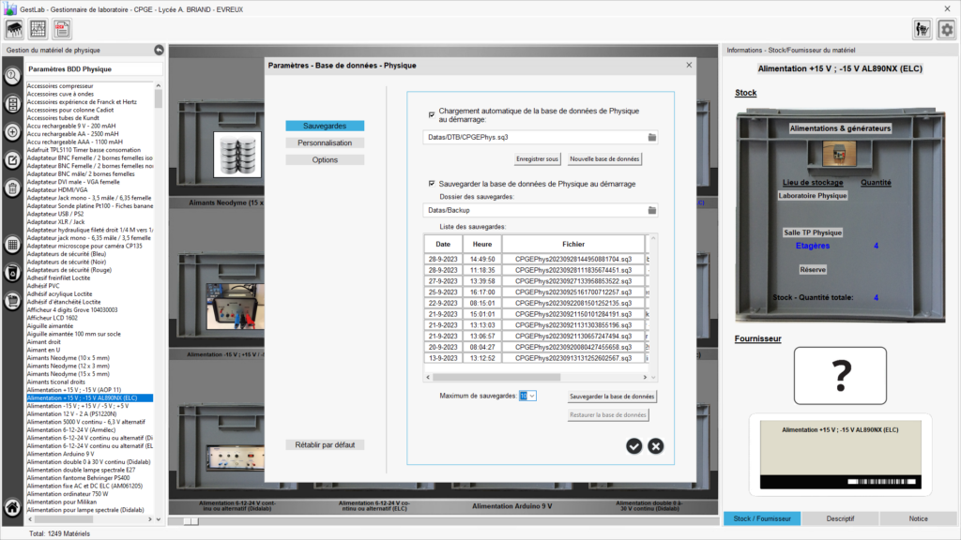Browse folder icon for Datas/Backup path
Viewport: 961px width, 540px height.
click(652, 211)
